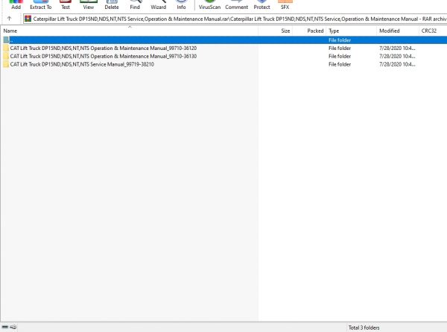Image resolution: width=447 pixels, height=332 pixels.
Task: Click folder icon of Service Manual row
Action: pos(6,64)
